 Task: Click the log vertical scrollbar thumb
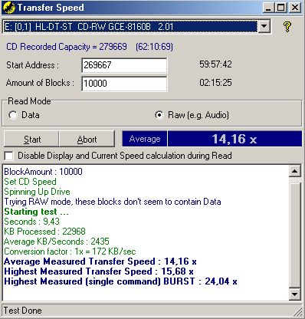point(294,235)
